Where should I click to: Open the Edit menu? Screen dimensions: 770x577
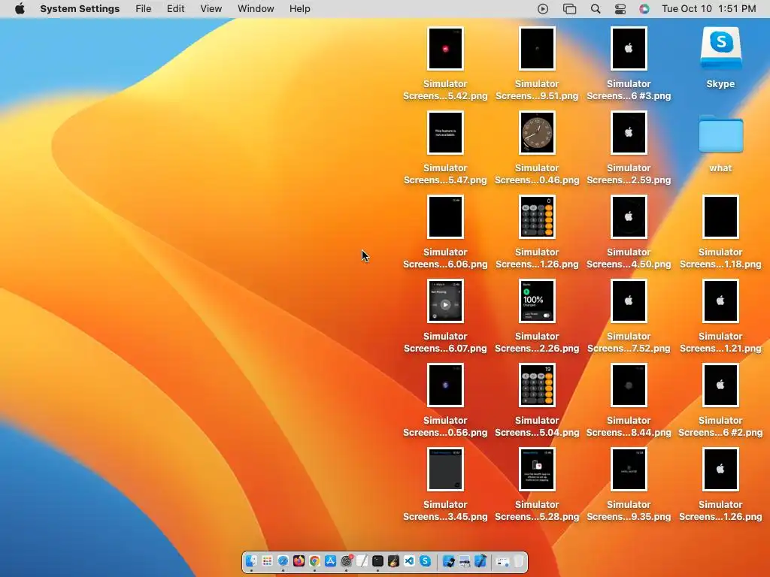click(x=175, y=9)
